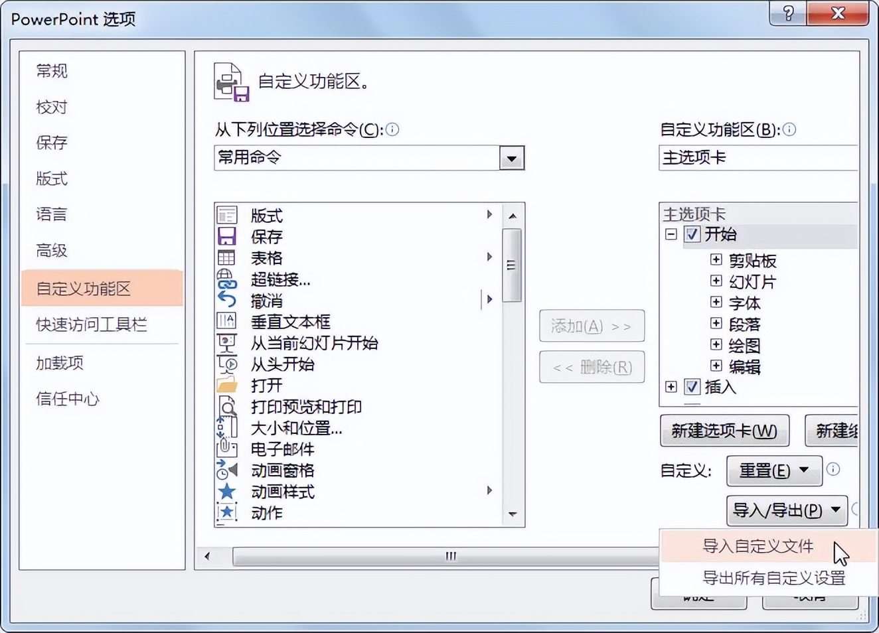Click the 从当前幻灯片开始 icon
The height and width of the screenshot is (633, 879).
click(x=227, y=343)
